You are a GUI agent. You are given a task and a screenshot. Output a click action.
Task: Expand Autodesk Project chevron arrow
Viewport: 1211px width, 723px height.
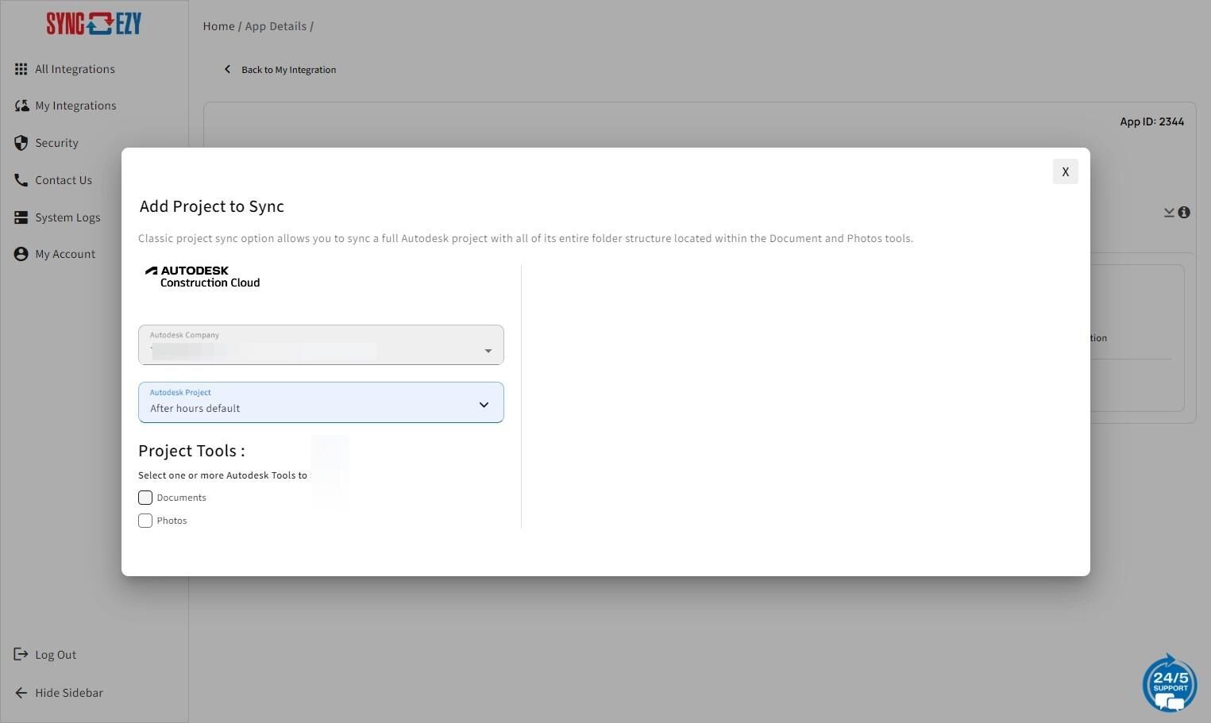click(484, 405)
